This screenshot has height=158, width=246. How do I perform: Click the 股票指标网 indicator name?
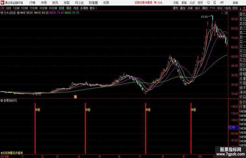click(x=10, y=101)
